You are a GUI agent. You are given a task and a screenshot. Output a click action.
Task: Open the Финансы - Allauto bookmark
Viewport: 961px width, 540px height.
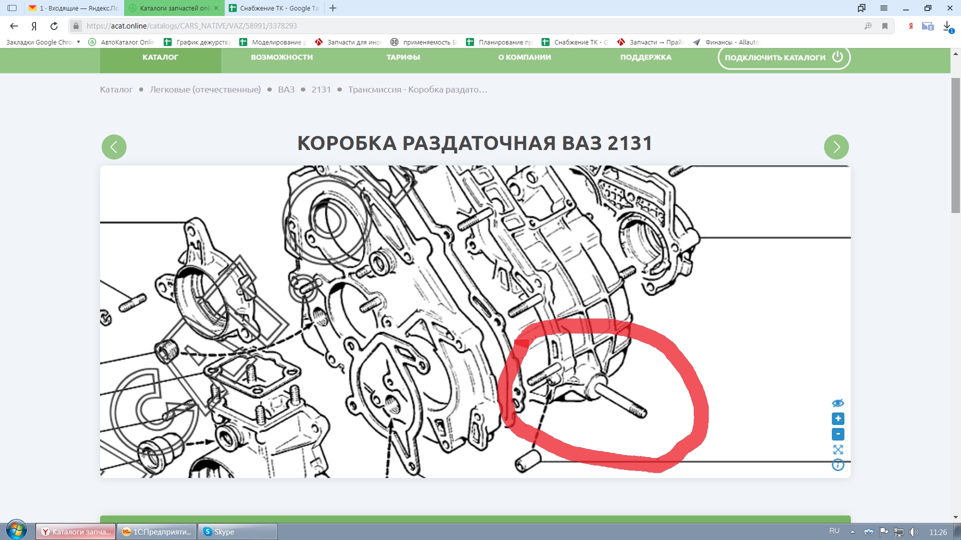(x=726, y=42)
